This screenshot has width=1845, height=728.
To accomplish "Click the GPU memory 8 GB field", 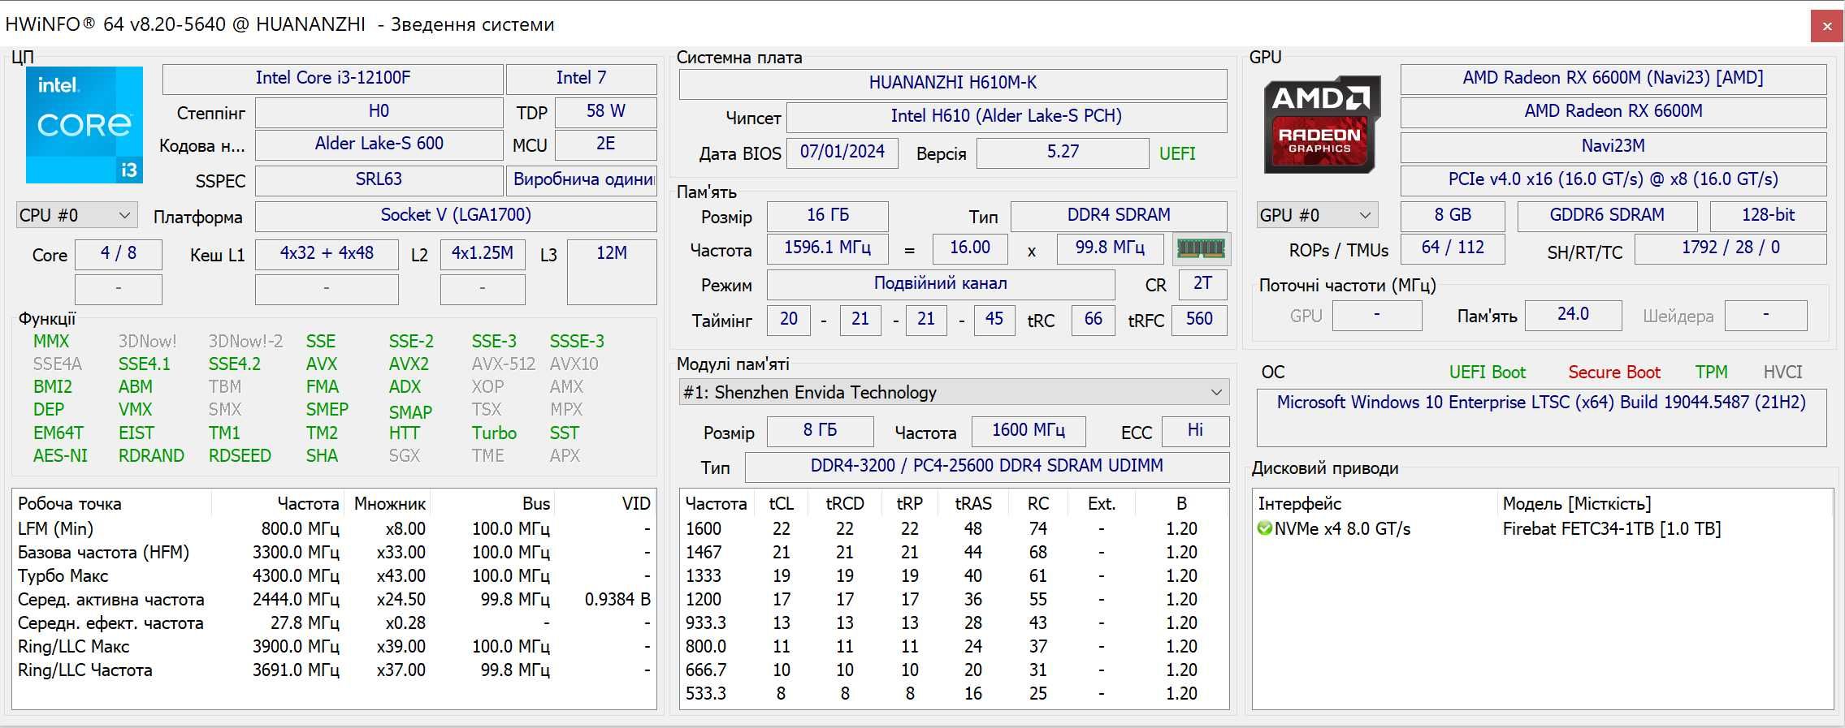I will tap(1453, 216).
